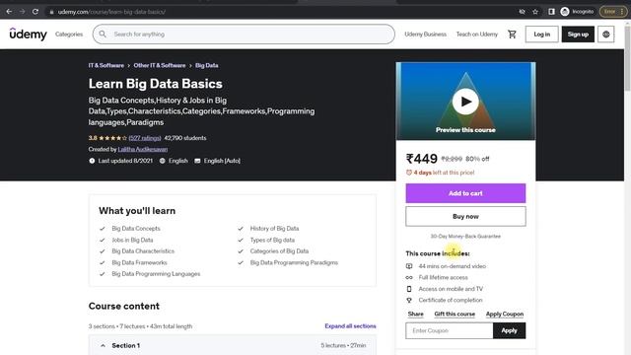The width and height of the screenshot is (631, 355).
Task: Click the English language globe icon
Action: [x=162, y=161]
